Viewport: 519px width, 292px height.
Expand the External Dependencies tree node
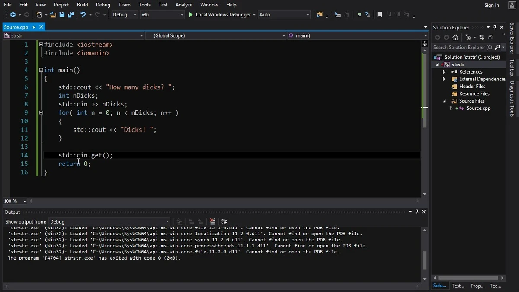tap(444, 79)
